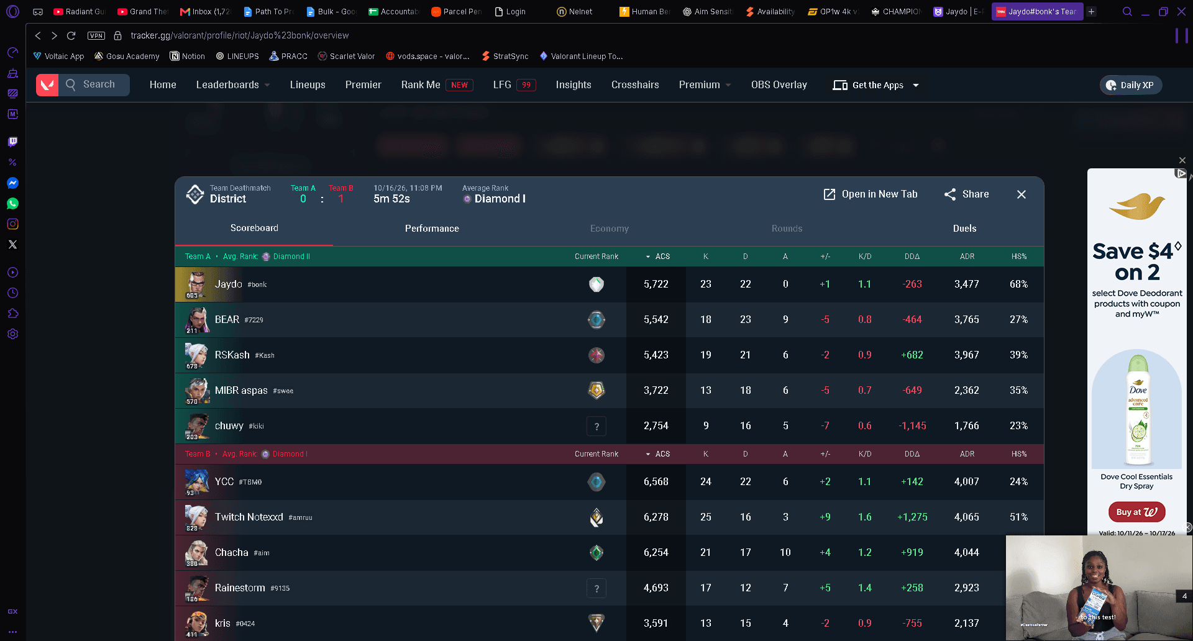
Task: Sort Team A by ACS column
Action: [657, 257]
